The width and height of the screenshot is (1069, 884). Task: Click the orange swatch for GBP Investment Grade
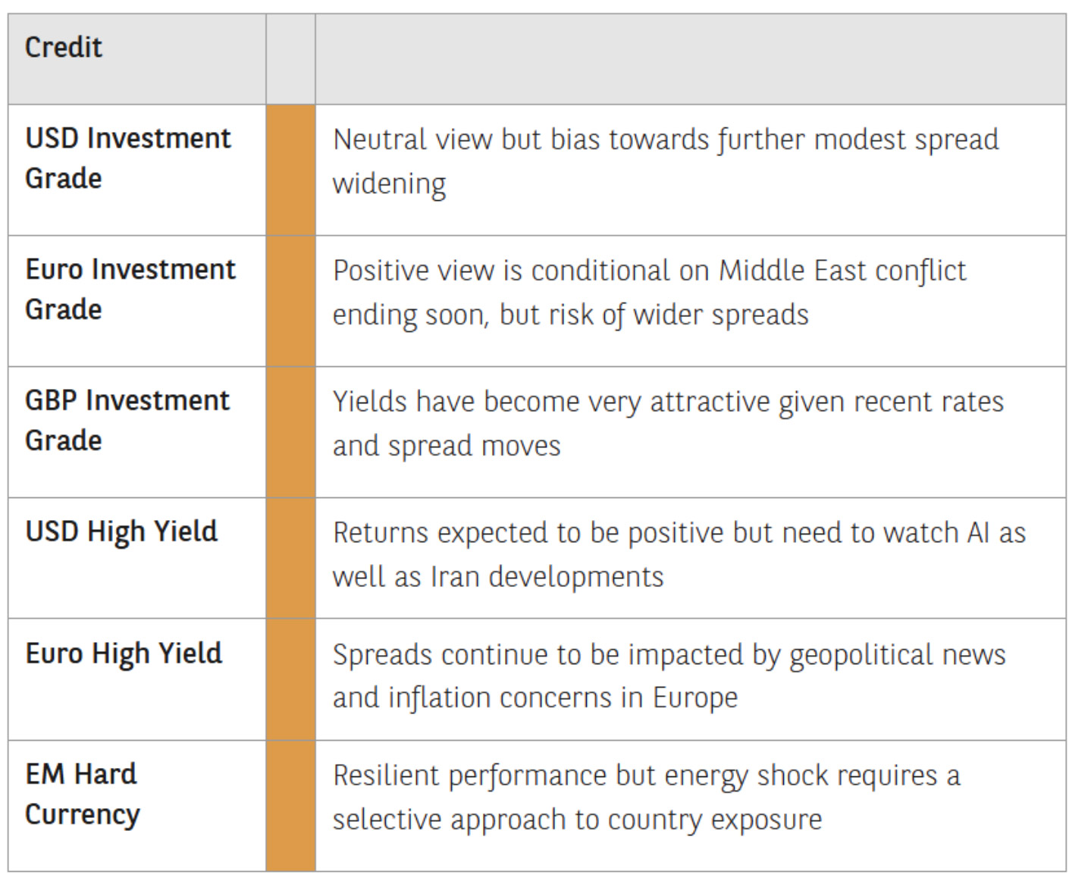(290, 432)
